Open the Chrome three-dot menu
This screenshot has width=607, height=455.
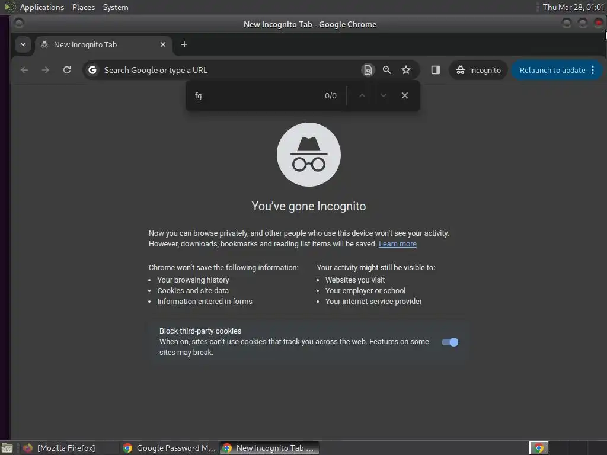(593, 70)
